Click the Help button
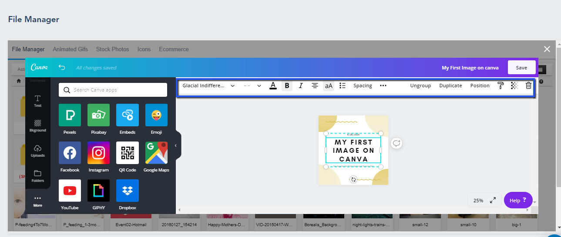This screenshot has width=561, height=237. coord(518,200)
